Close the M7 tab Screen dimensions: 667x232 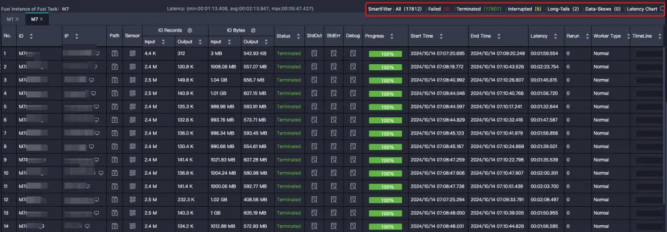pos(42,19)
